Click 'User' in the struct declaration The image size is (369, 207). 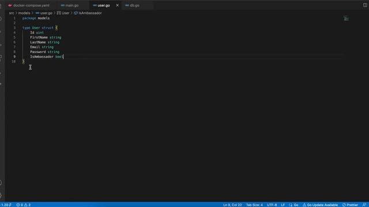tap(36, 28)
